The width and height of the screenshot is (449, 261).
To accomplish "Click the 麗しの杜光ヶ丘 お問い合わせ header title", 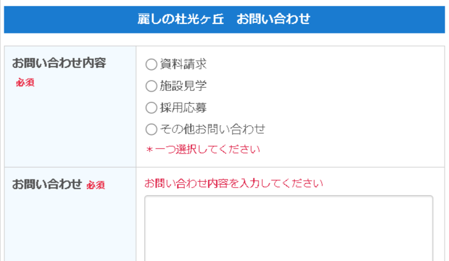I will click(x=224, y=19).
